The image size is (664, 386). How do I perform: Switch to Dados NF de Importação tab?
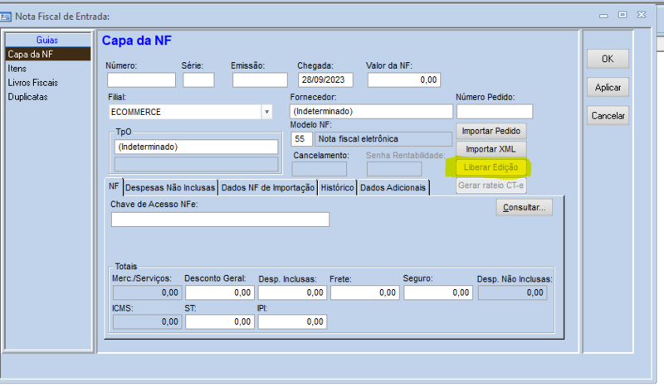pos(268,188)
